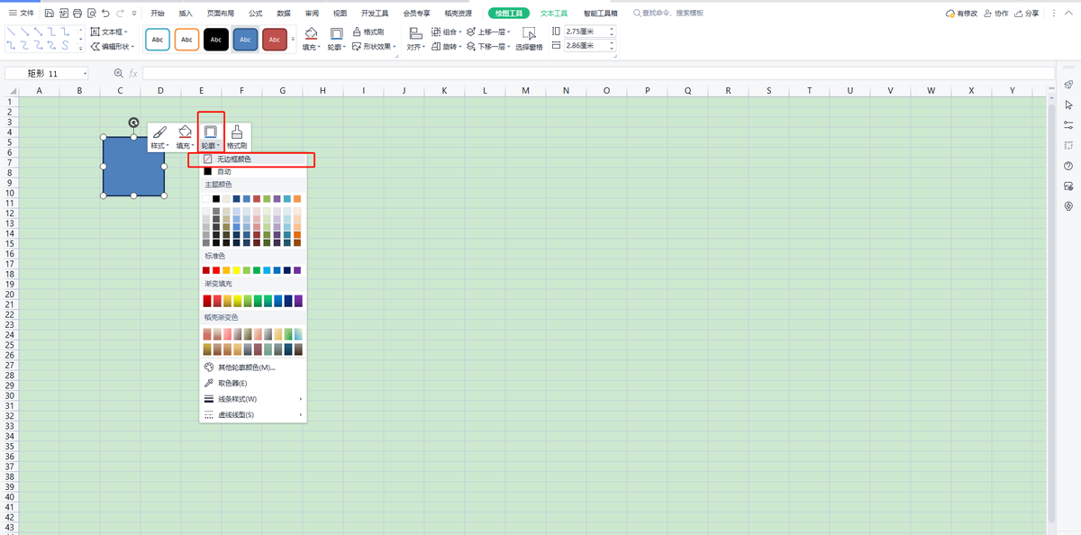Screen dimensions: 1081x535
Task: Open the name box dropdown showing 矩形 11
Action: pos(86,73)
